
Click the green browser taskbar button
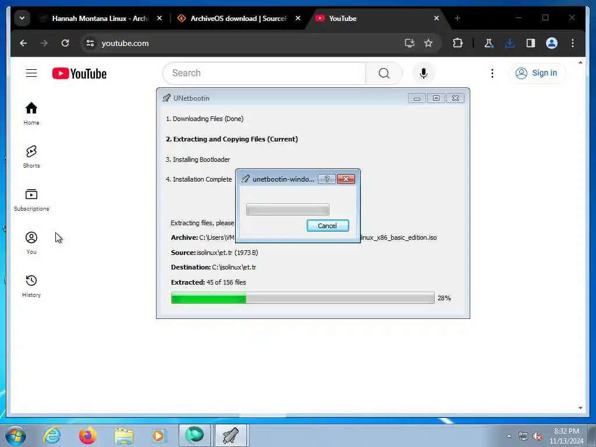pyautogui.click(x=194, y=435)
